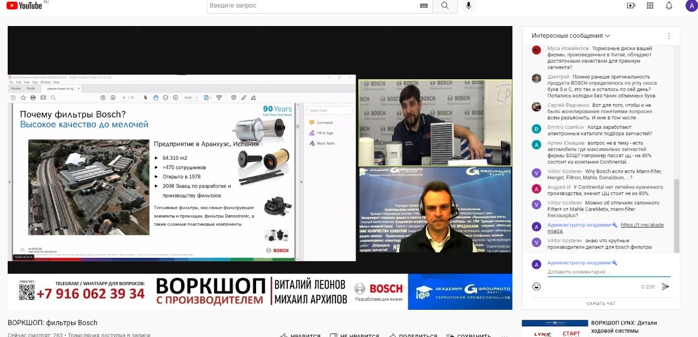Select the Acrobat selection arrow tool
Screen dimensions: 698x337
click(x=146, y=98)
